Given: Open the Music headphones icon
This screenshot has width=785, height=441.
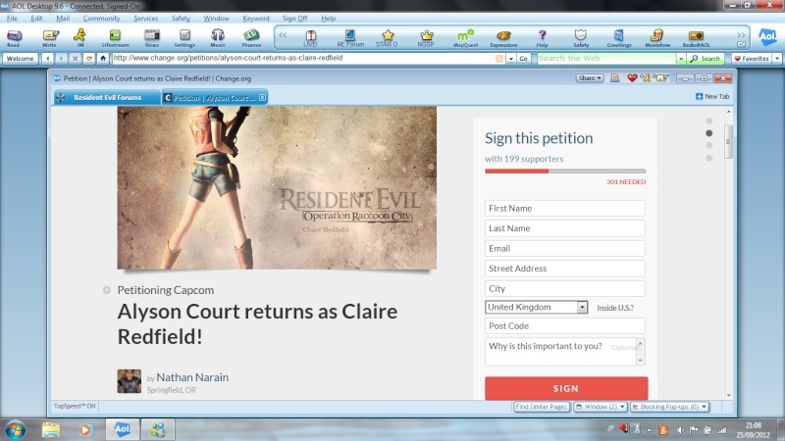Looking at the screenshot, I should (x=218, y=37).
